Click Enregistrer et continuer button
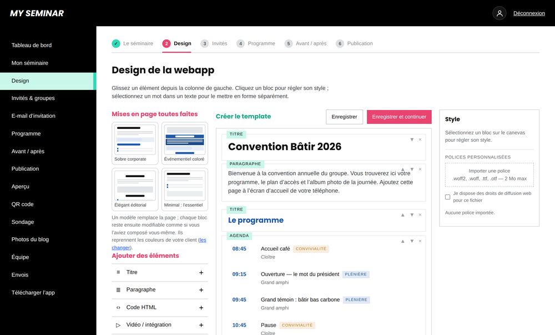This screenshot has height=335, width=555. pos(399,117)
